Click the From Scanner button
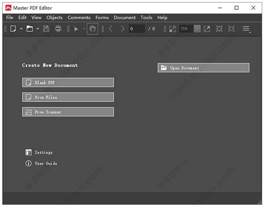 (68, 112)
